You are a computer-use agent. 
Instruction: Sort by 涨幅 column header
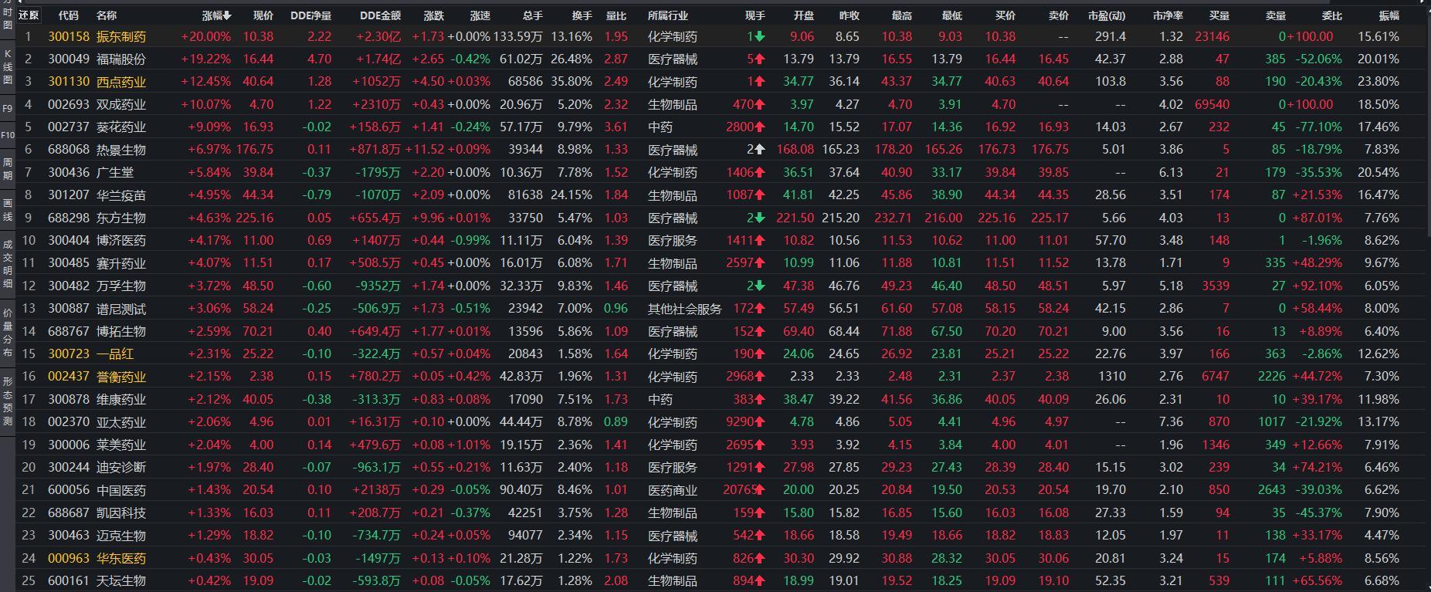coord(217,15)
